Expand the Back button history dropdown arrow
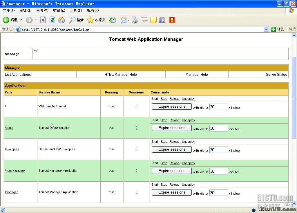297x213 pixels. click(21, 20)
